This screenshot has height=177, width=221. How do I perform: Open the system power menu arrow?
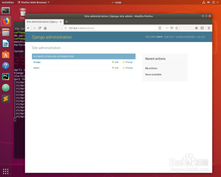[x=217, y=2]
